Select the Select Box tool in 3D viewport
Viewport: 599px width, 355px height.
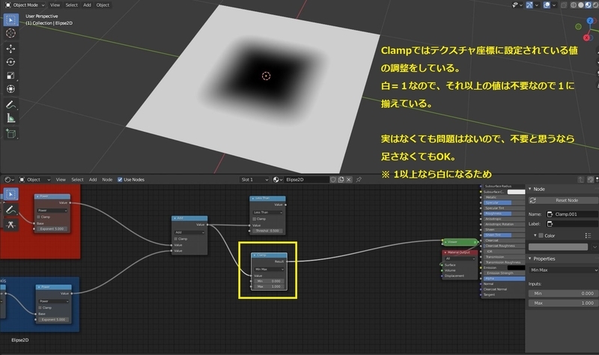click(10, 20)
